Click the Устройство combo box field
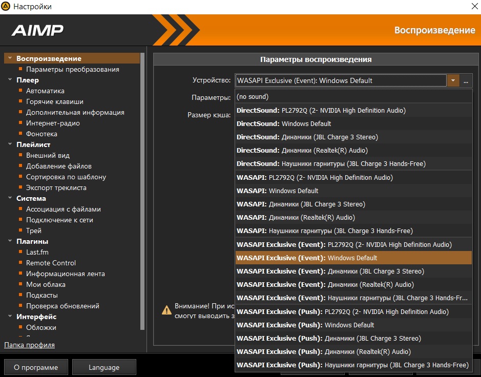This screenshot has width=481, height=377. 341,81
